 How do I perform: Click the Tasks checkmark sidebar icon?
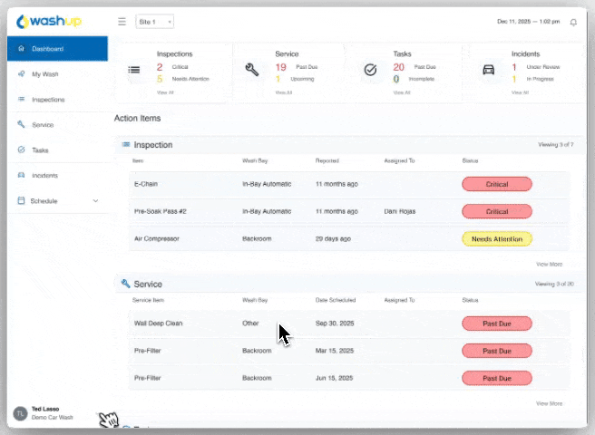[21, 150]
